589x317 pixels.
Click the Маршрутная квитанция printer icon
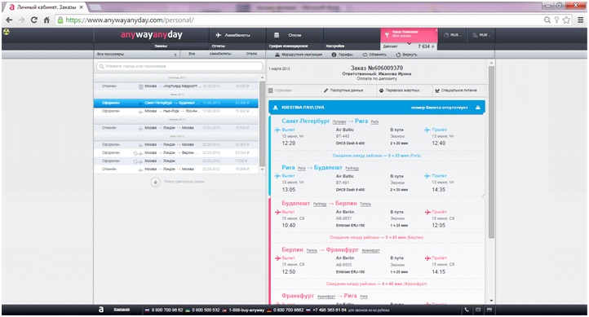coord(277,55)
